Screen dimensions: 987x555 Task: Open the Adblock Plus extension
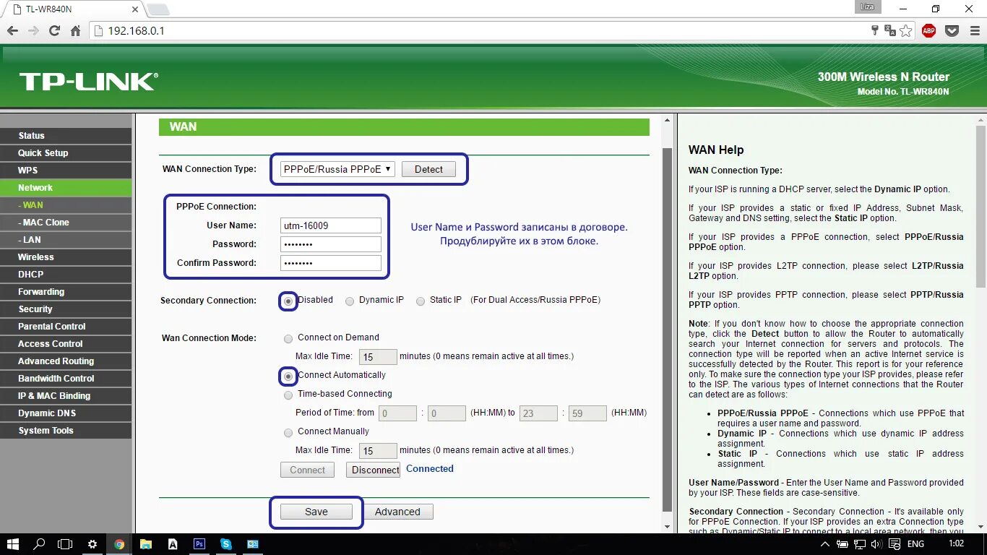(929, 31)
